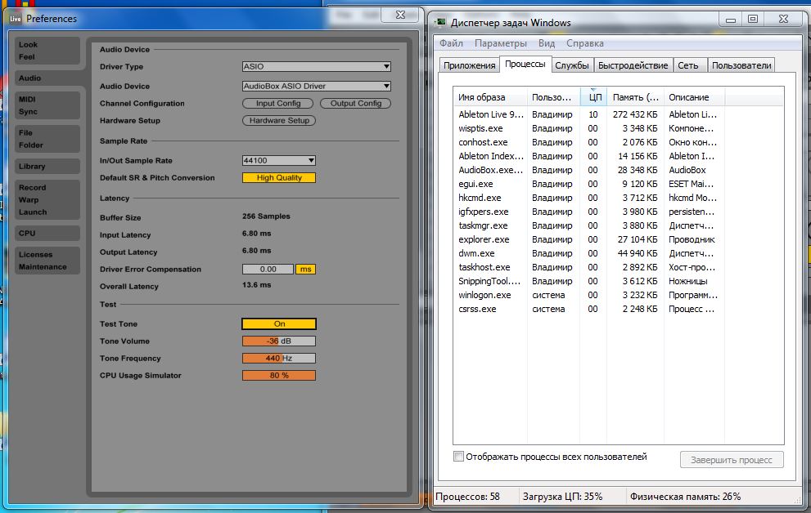Image resolution: width=811 pixels, height=513 pixels.
Task: Open the Licenses Maintenance tab
Action: 47,261
